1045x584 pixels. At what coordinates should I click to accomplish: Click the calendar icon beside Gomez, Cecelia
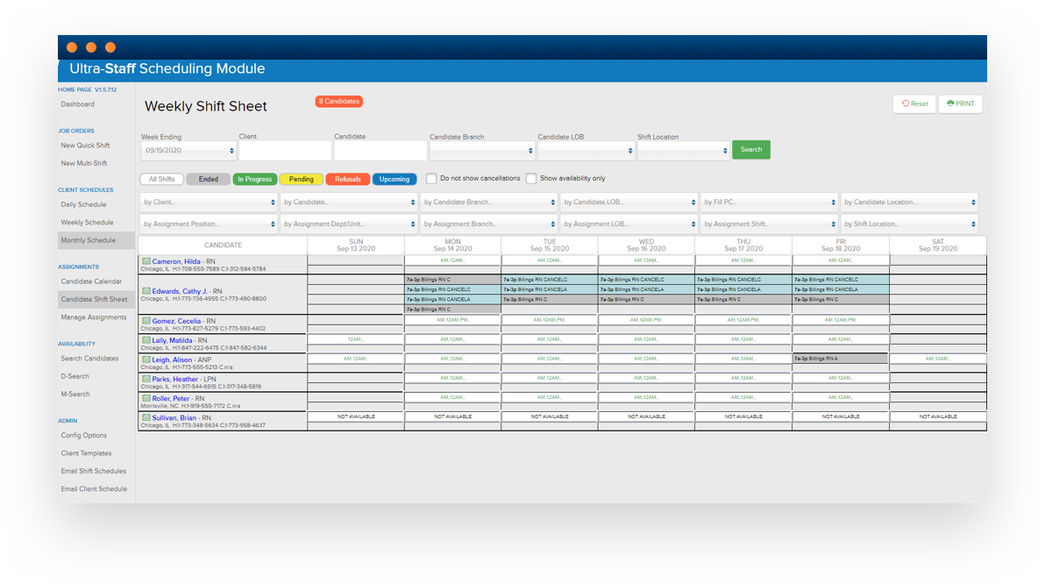[x=146, y=321]
